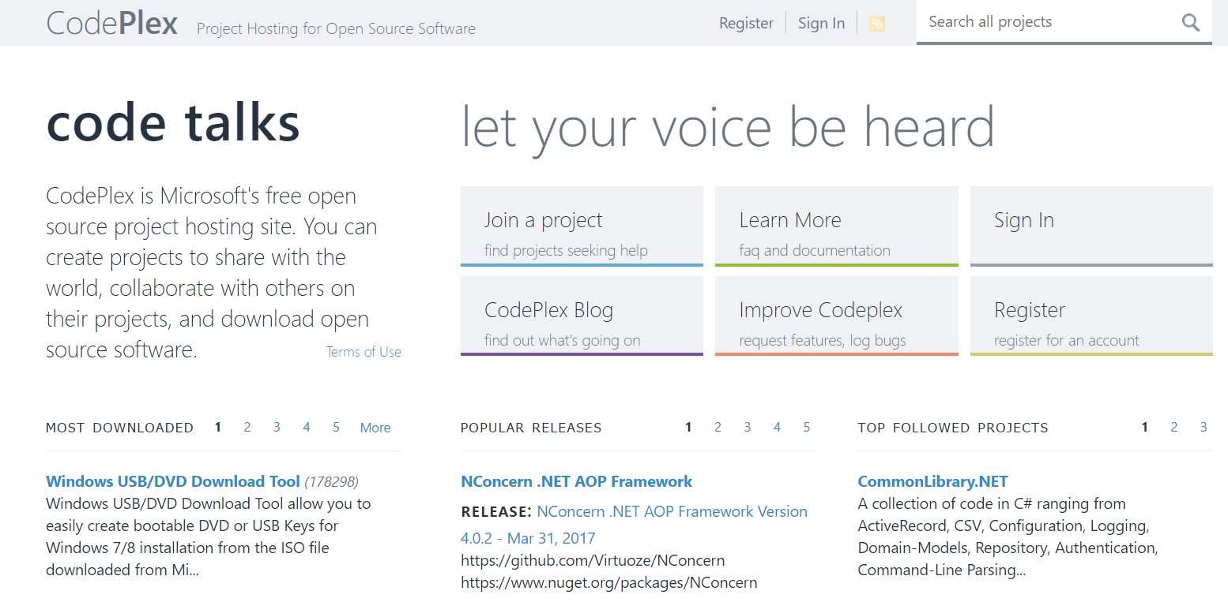Click the download count (178298)

tap(331, 481)
